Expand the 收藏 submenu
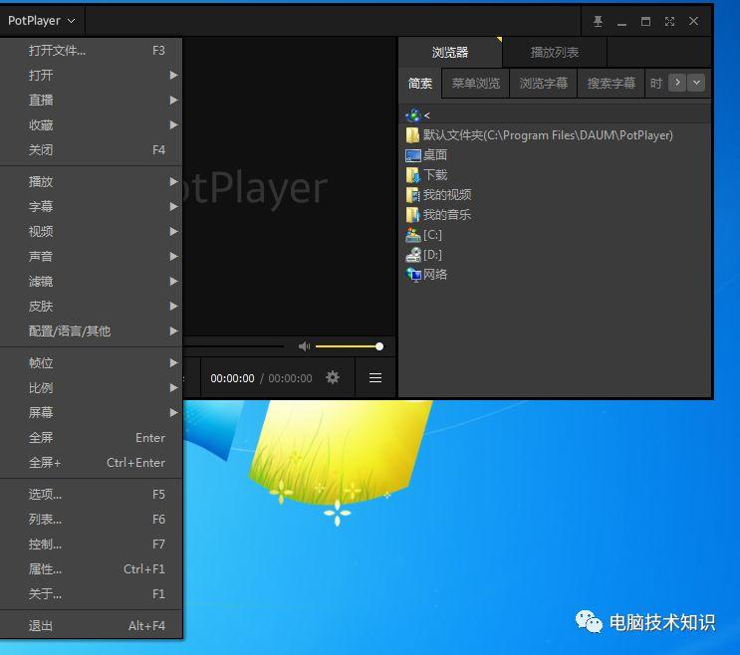 coord(91,125)
